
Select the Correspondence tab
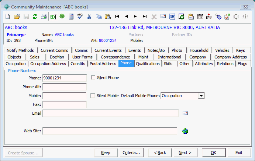click(x=115, y=57)
